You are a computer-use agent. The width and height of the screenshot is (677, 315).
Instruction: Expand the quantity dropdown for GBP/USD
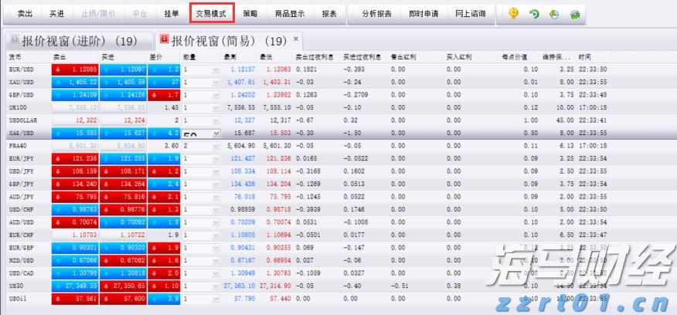point(214,95)
